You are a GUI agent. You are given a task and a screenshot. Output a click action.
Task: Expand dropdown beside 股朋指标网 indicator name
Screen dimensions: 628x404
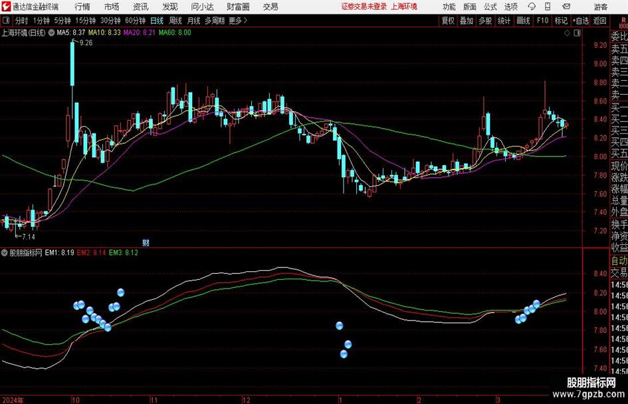(5, 253)
